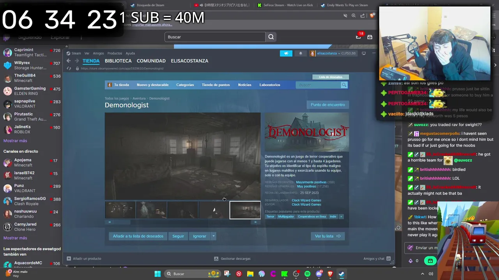Image resolution: width=499 pixels, height=280 pixels.
Task: Open Twitch whispers envelope icon
Action: click(370, 37)
